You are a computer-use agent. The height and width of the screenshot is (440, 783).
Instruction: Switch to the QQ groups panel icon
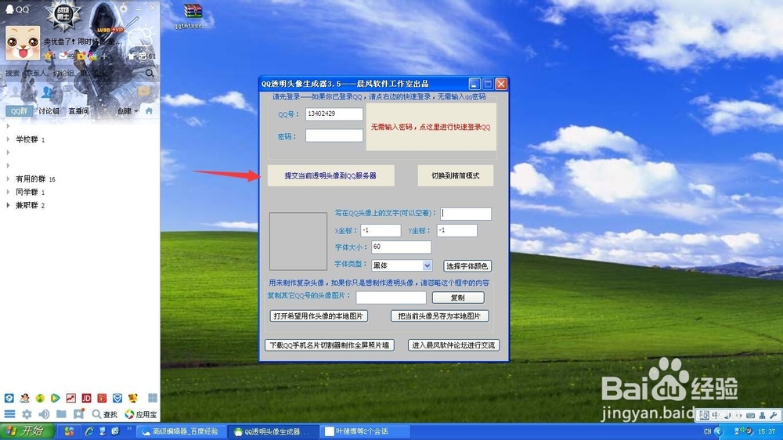tap(48, 92)
